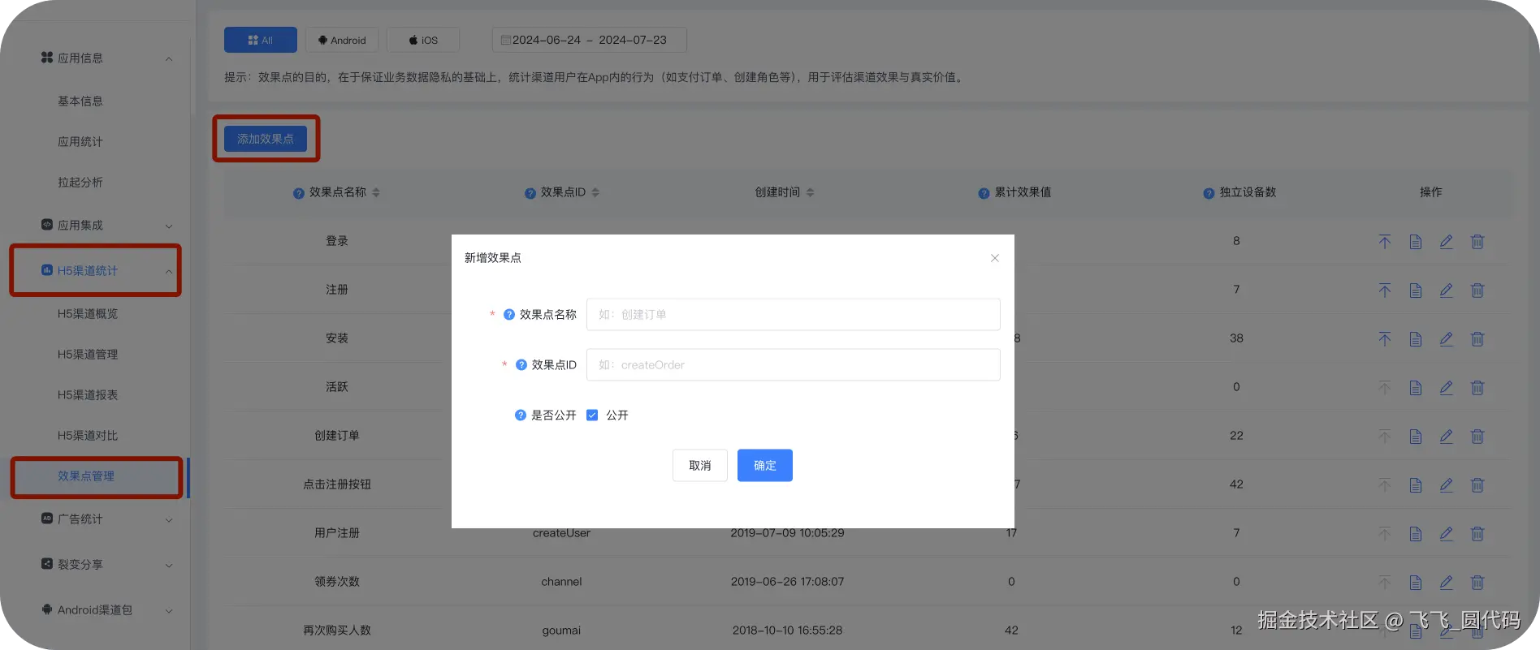Click delete trash icon in 用户注册 row
This screenshot has height=650, width=1540.
point(1477,533)
